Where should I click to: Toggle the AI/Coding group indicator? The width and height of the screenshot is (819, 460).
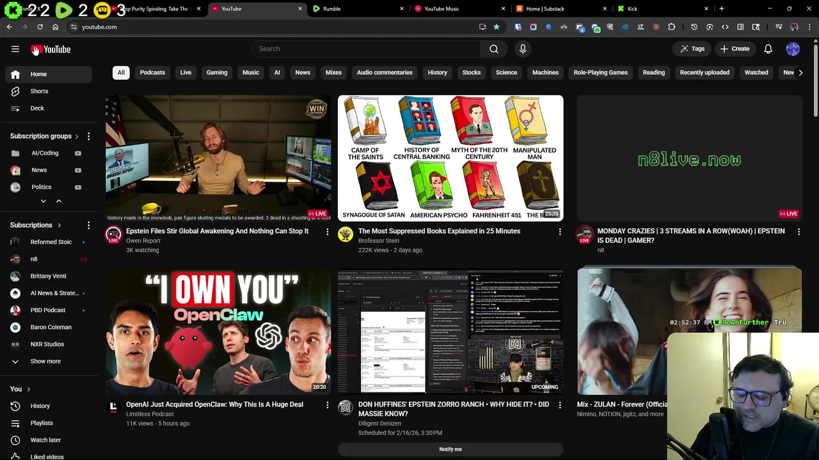tap(78, 153)
